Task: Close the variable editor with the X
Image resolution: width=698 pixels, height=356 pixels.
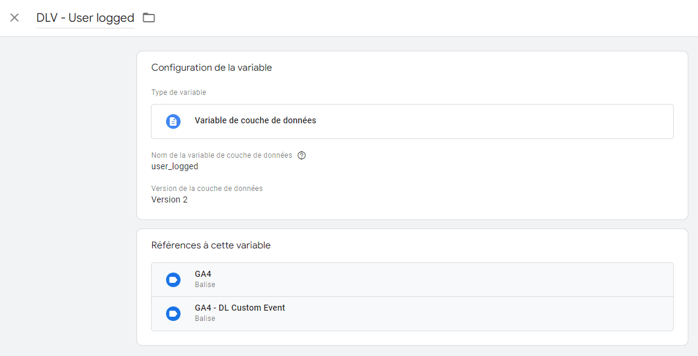Action: pos(14,18)
